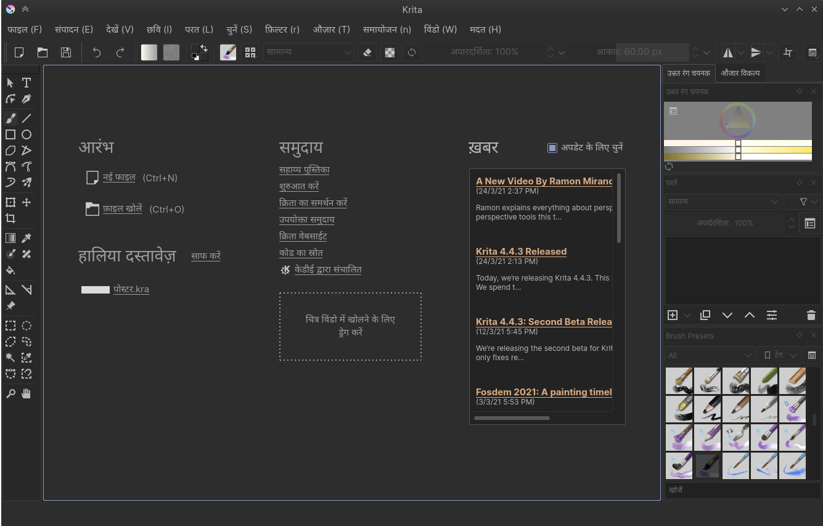Open the फ़िल्टर menu
This screenshot has height=526, width=823.
point(282,29)
